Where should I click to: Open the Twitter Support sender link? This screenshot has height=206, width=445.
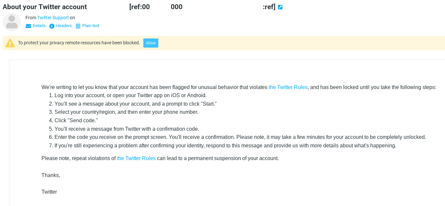pyautogui.click(x=53, y=18)
